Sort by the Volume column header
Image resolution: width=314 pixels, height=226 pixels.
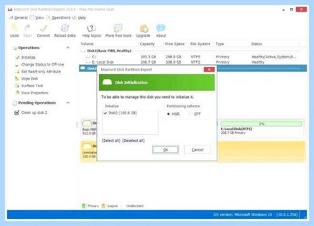[x=87, y=44]
